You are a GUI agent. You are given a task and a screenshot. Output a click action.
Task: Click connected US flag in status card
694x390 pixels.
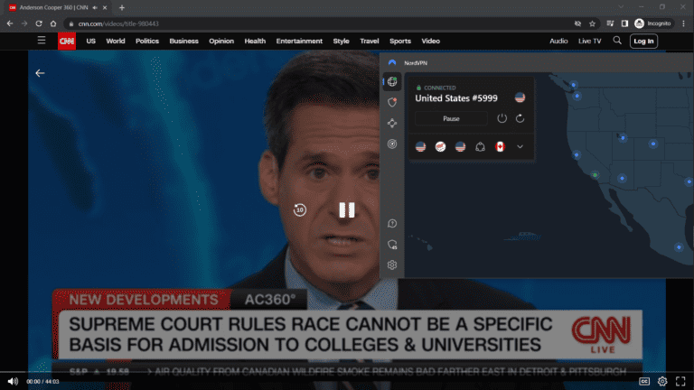tap(520, 97)
